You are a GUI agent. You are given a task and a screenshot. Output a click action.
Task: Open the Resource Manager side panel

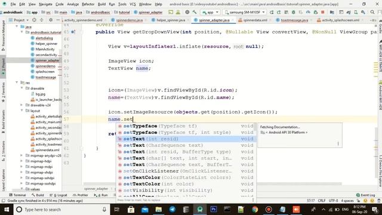(3, 36)
